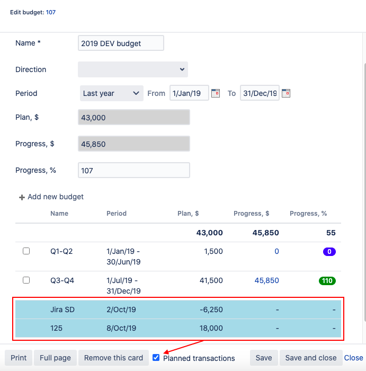Tick the Q1-Q2 budget checkbox

(x=26, y=251)
